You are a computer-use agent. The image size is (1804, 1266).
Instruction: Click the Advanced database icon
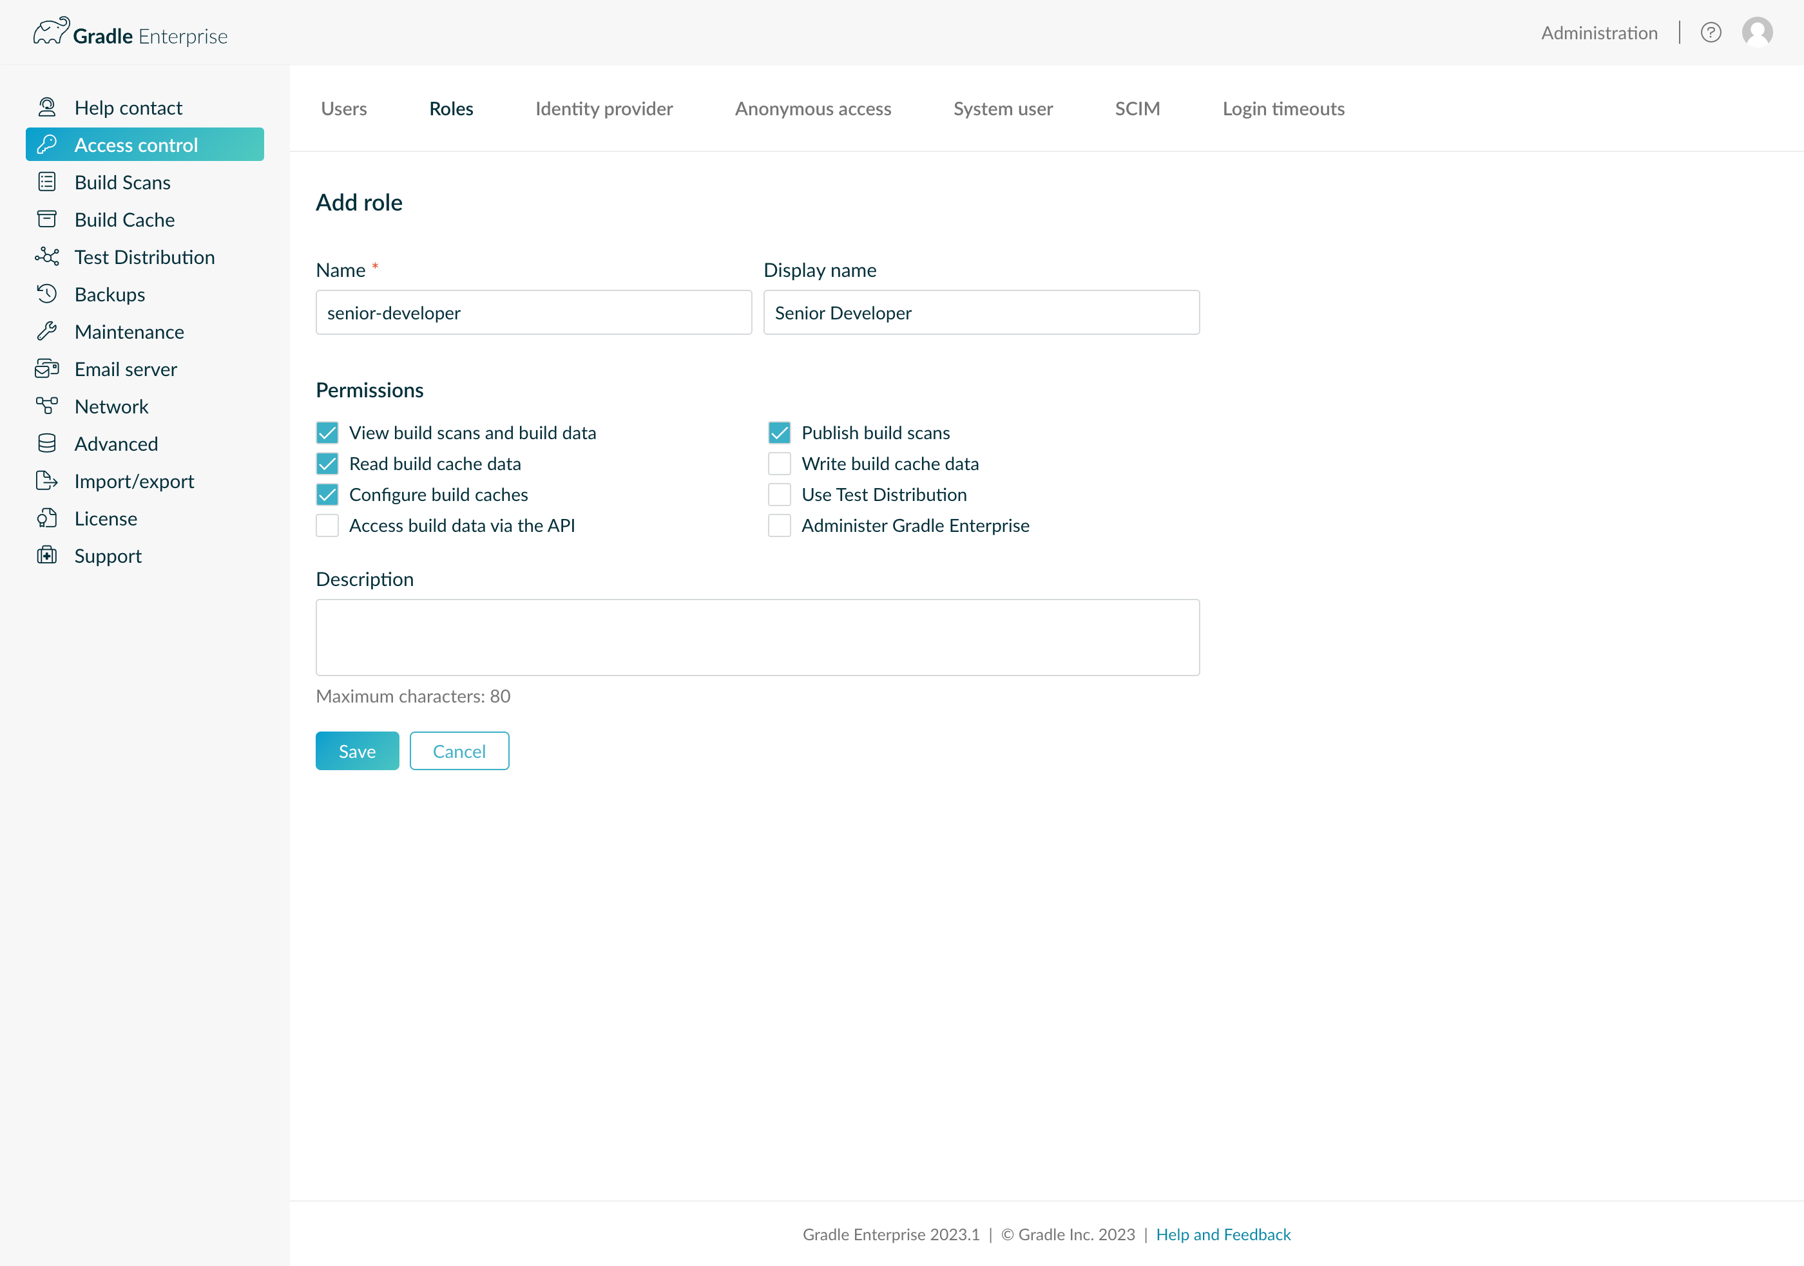[47, 443]
